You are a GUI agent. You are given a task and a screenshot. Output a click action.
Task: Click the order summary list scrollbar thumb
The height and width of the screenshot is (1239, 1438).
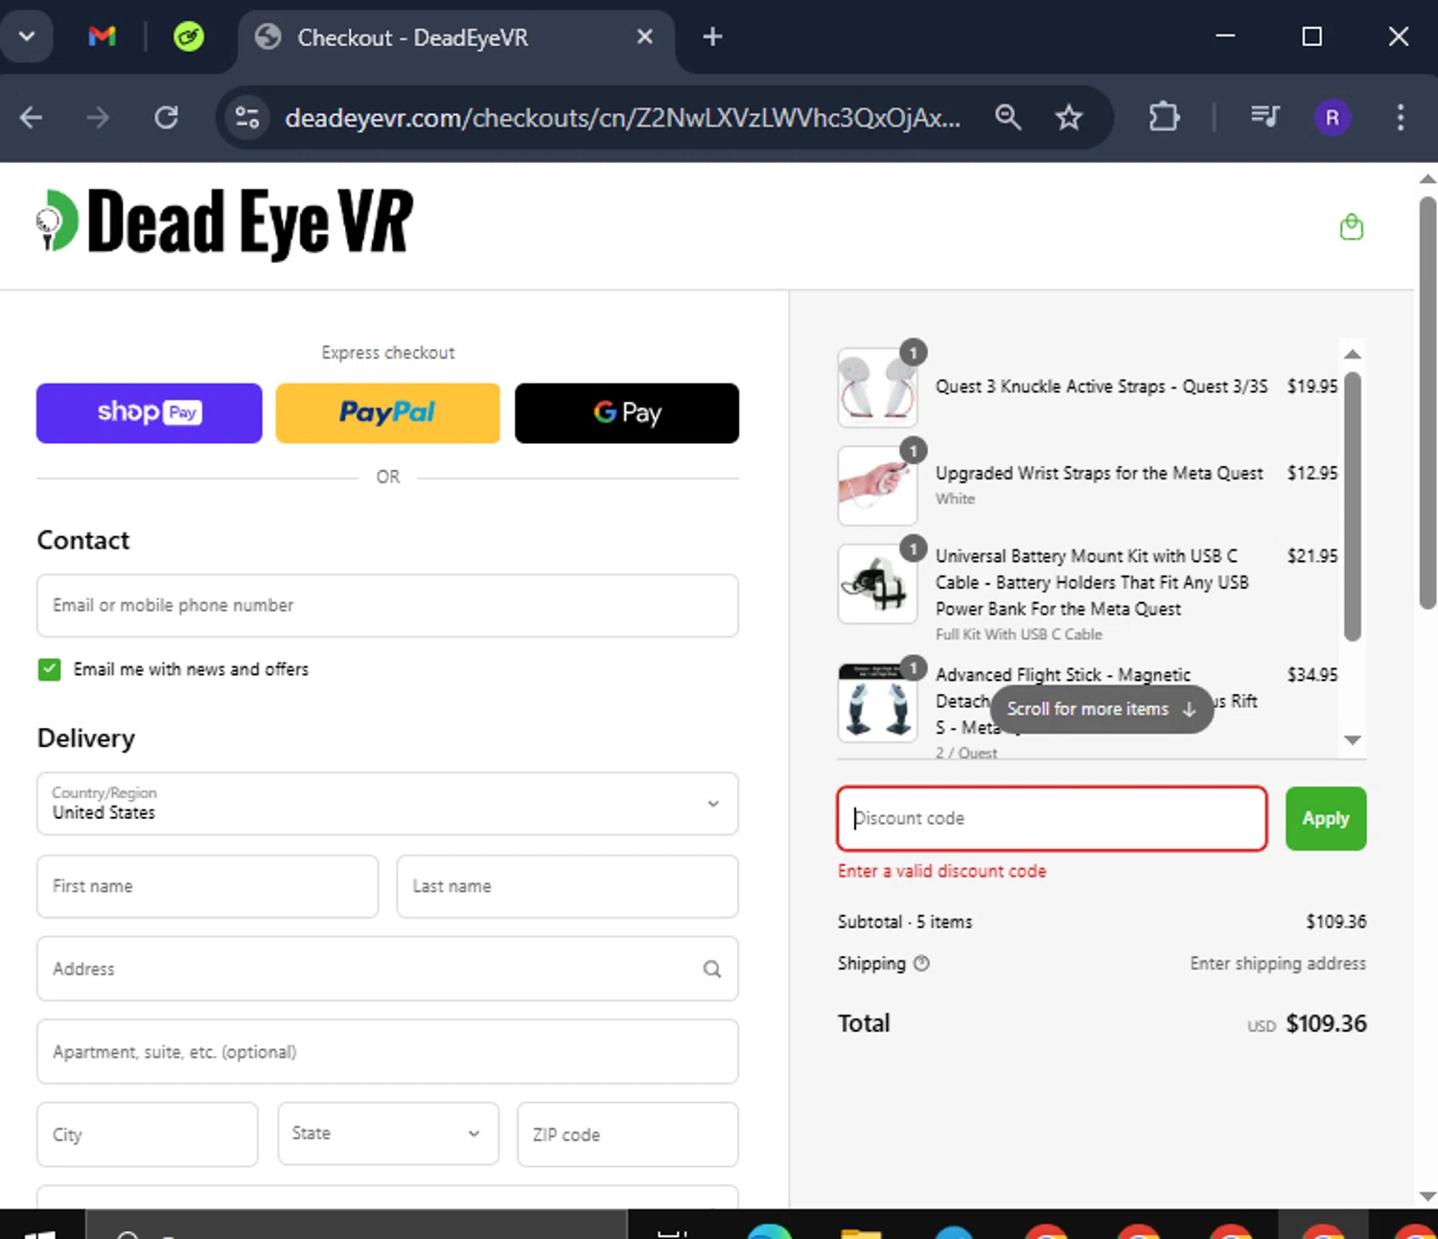coord(1353,506)
